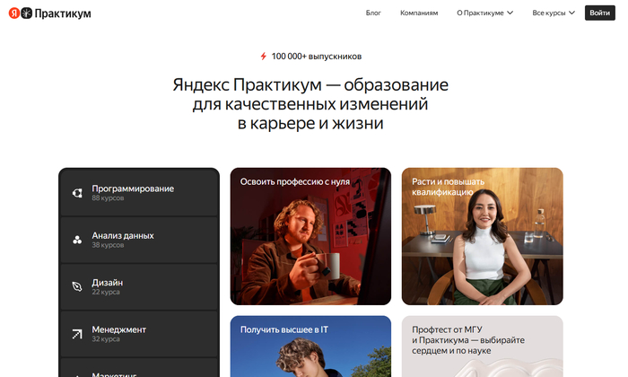Click the Programming category icon
The height and width of the screenshot is (377, 628).
77,193
